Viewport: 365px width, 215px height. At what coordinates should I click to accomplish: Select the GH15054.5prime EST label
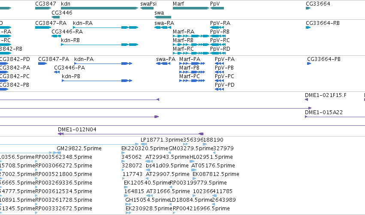click(148, 200)
